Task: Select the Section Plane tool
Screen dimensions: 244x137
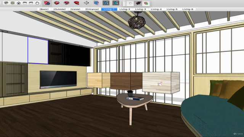Action: pyautogui.click(x=96, y=3)
